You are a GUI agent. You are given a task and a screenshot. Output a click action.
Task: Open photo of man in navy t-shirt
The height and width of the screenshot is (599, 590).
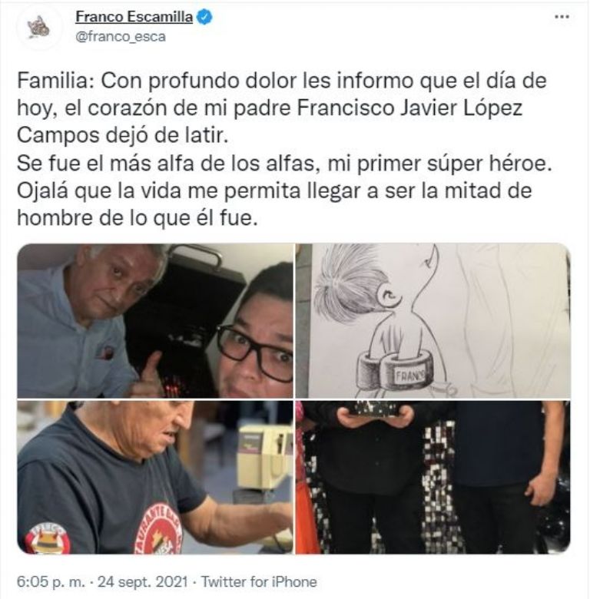[155, 477]
